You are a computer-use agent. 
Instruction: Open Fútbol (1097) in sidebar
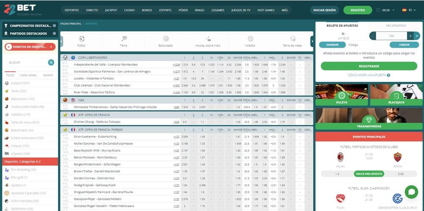[20, 83]
